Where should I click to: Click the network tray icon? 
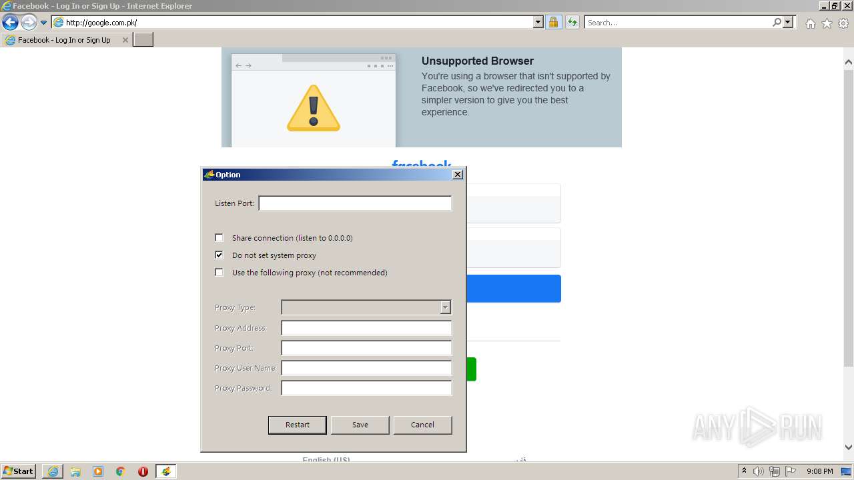click(x=775, y=471)
